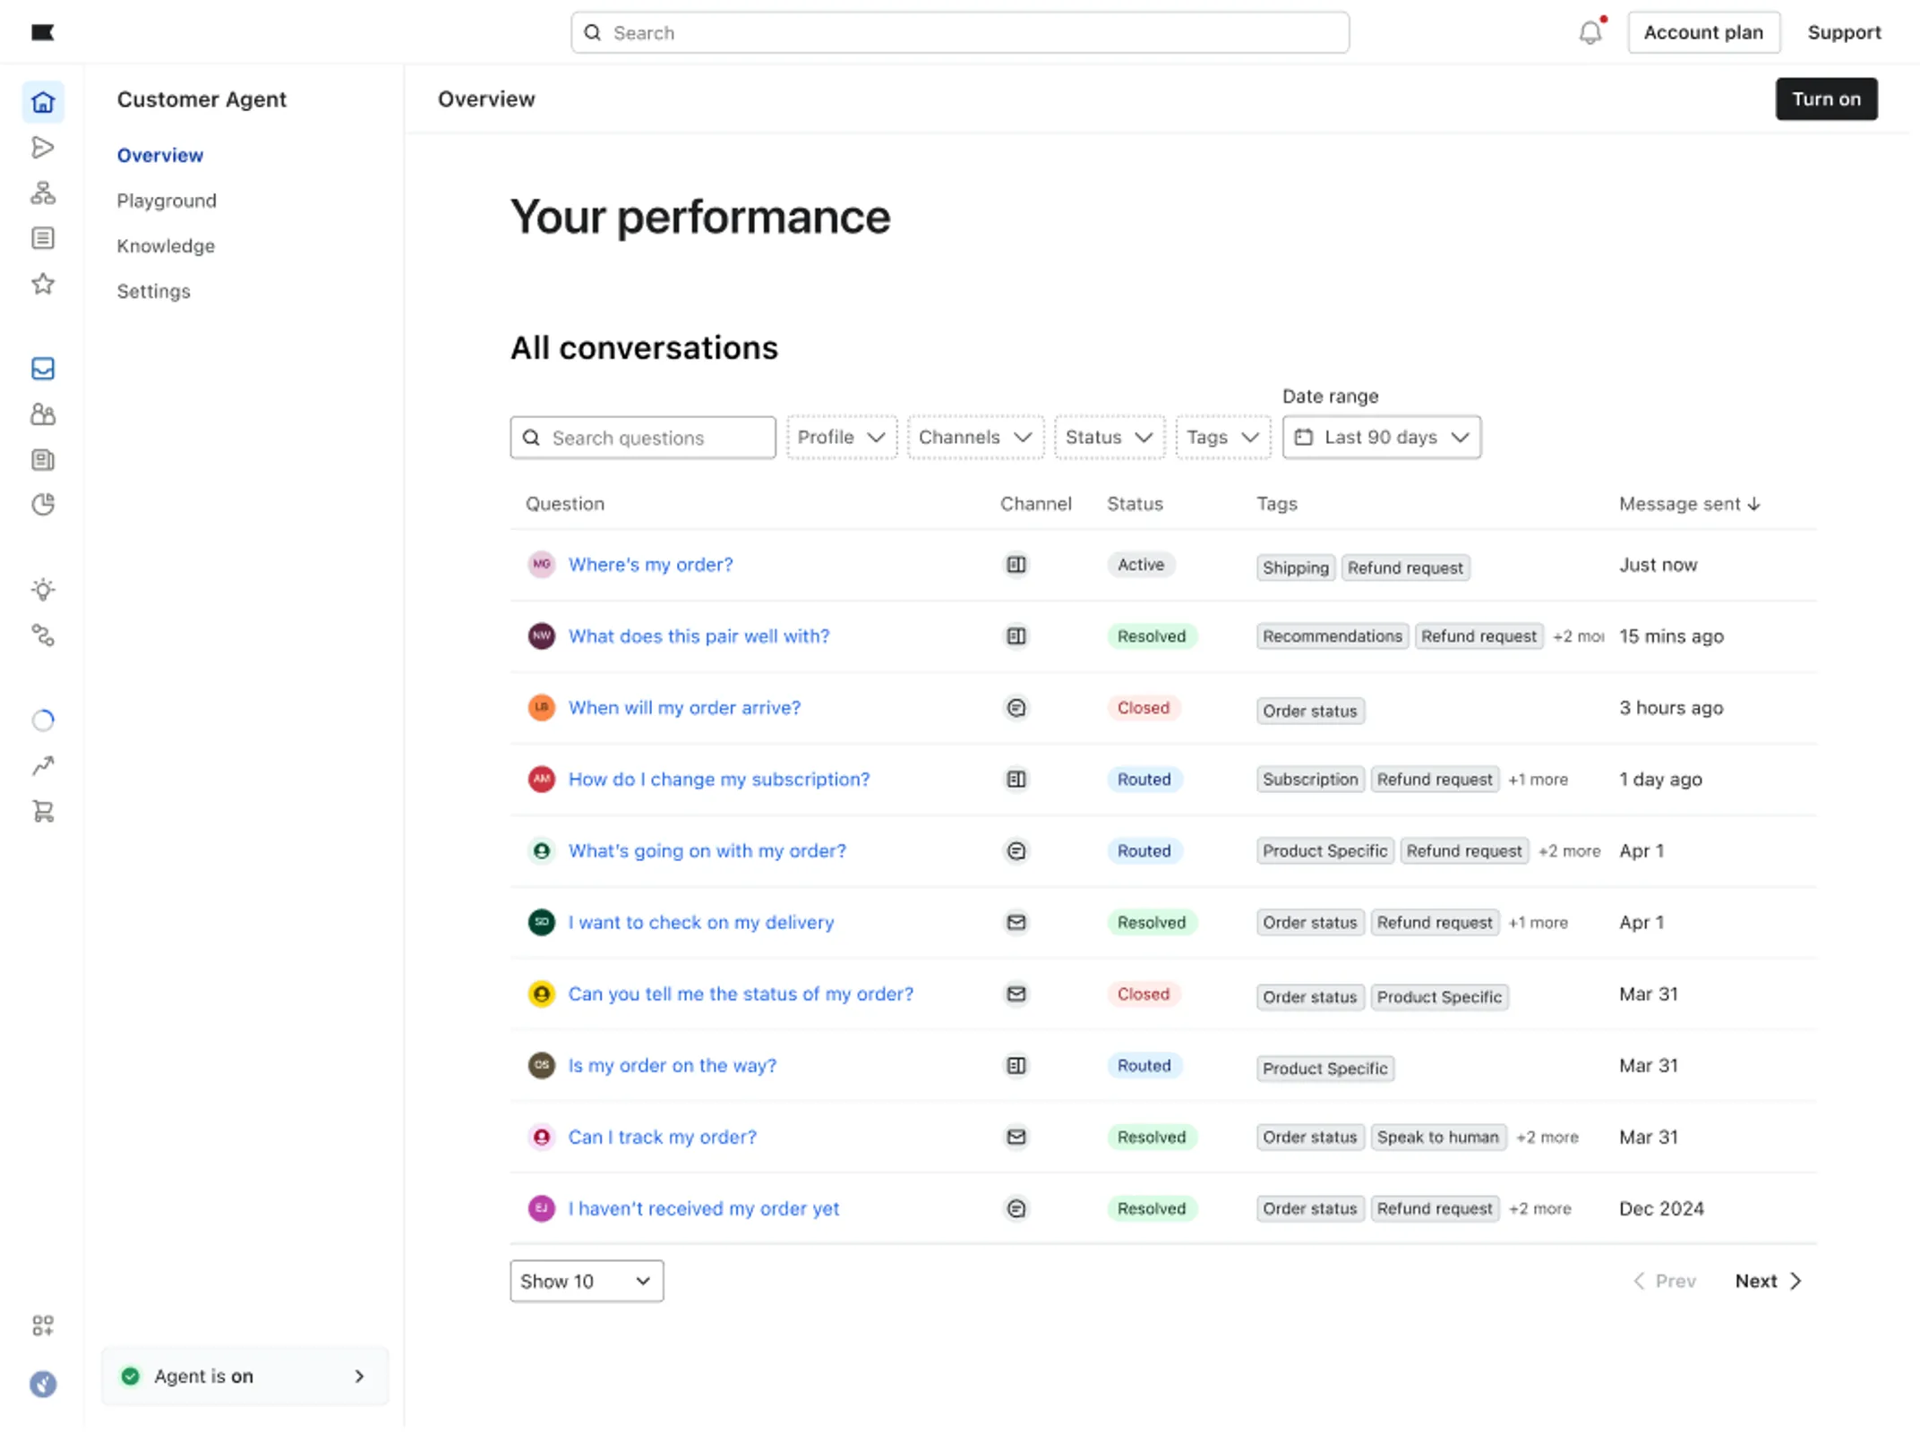Click the lightbulb sidebar icon

[43, 590]
